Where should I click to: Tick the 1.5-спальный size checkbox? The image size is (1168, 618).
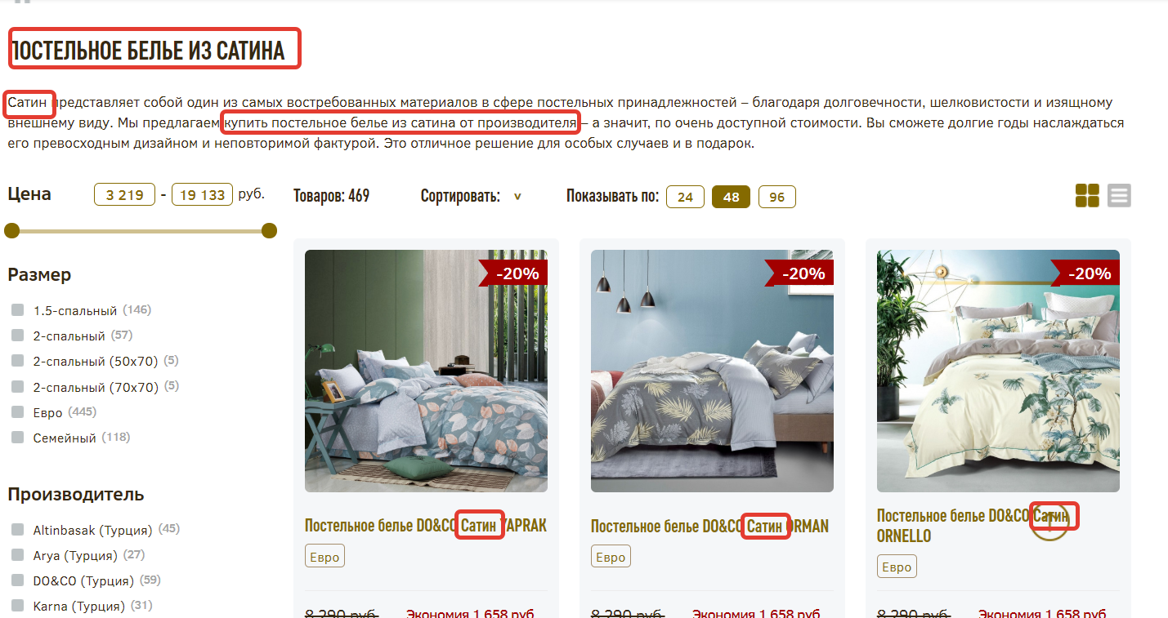click(x=17, y=310)
